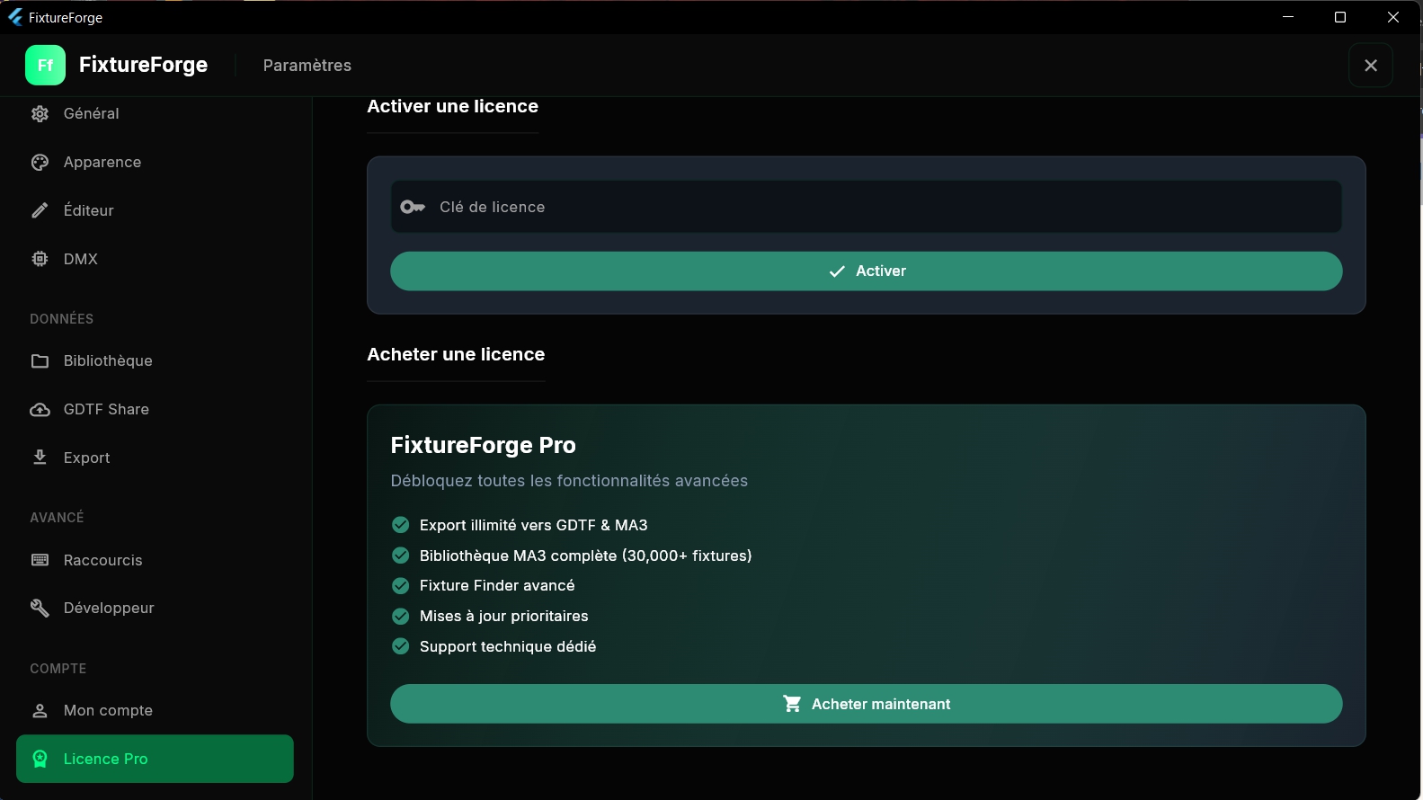The width and height of the screenshot is (1423, 800).
Task: Click the Activer button
Action: pyautogui.click(x=867, y=271)
